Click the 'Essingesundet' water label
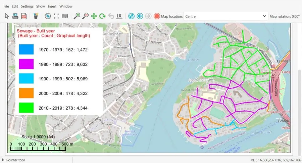This screenshot has height=163, width=302. (261, 133)
